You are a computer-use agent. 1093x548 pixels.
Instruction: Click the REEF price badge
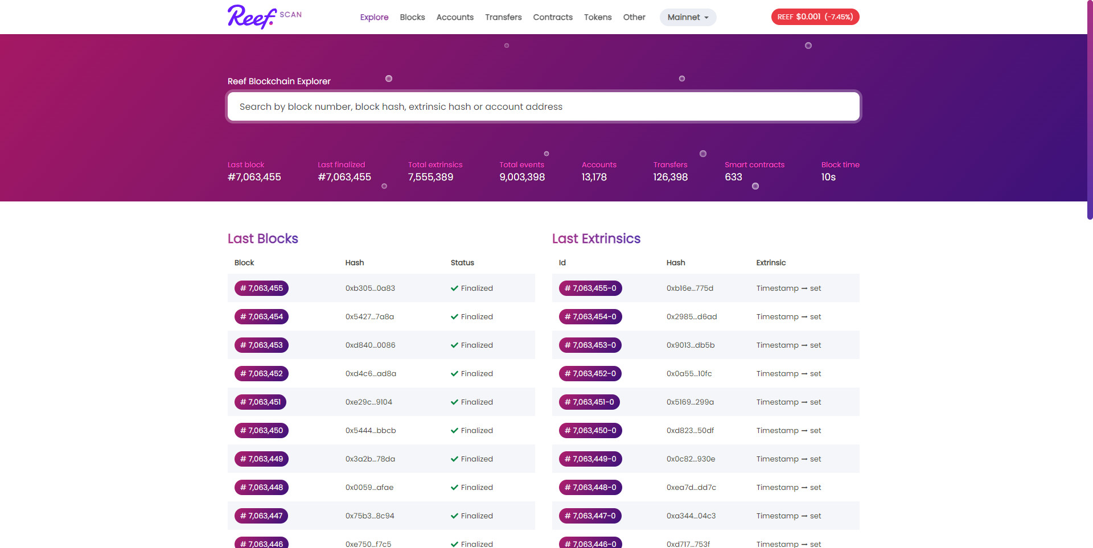pyautogui.click(x=815, y=17)
